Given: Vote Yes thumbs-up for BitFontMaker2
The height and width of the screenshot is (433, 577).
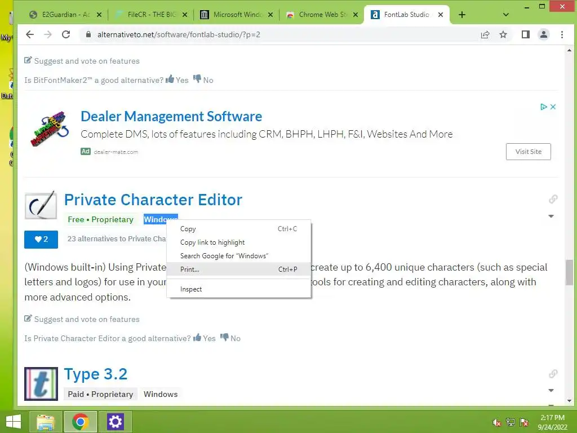Looking at the screenshot, I should pos(177,79).
